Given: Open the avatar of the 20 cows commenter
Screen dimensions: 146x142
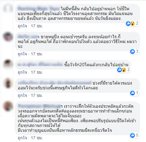Looking at the screenshot, I should pos(8,64).
